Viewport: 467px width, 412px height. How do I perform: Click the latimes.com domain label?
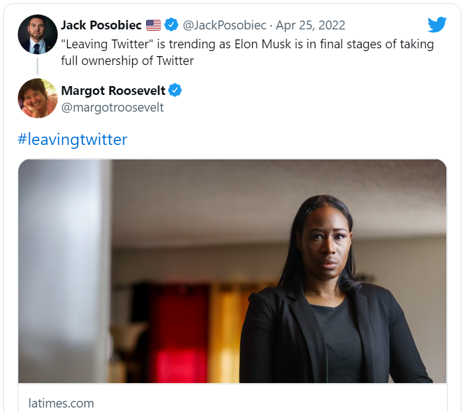coord(61,403)
